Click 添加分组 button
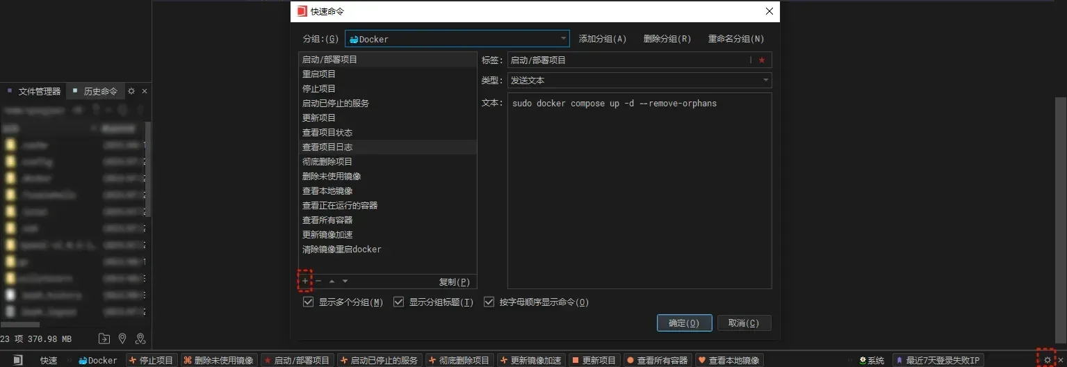The width and height of the screenshot is (1067, 367). [x=602, y=39]
